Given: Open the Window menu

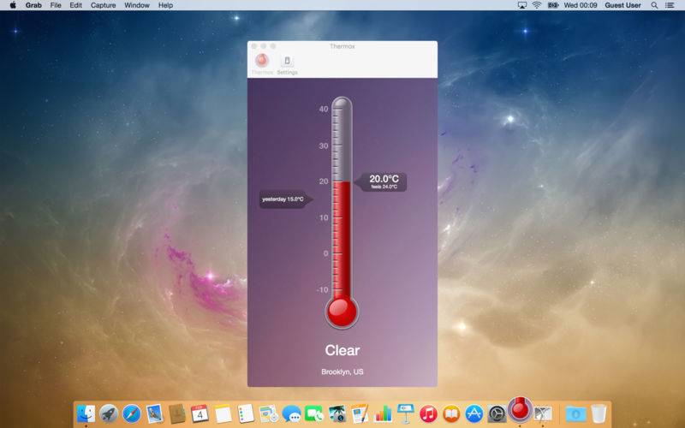Looking at the screenshot, I should click(x=137, y=5).
